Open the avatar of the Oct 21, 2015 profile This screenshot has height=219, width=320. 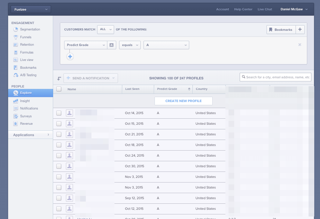(69, 134)
